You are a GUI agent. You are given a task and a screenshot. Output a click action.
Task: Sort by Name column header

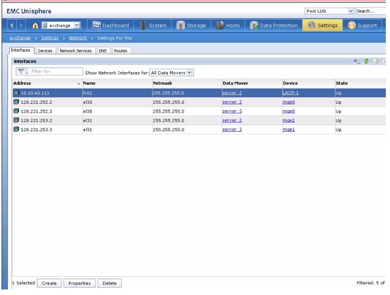click(x=117, y=83)
